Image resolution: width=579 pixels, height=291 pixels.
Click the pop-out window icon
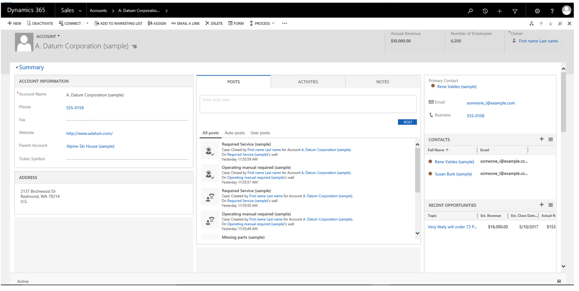[560, 24]
